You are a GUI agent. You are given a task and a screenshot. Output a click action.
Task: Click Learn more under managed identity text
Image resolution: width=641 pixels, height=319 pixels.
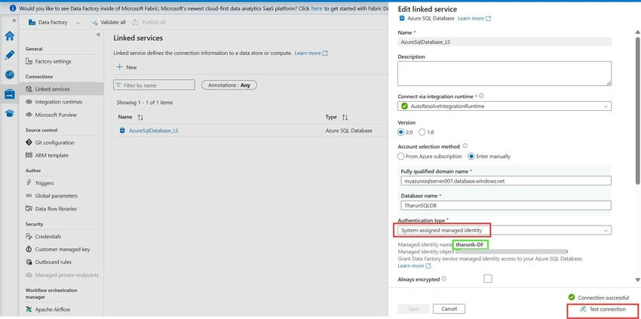pos(414,265)
